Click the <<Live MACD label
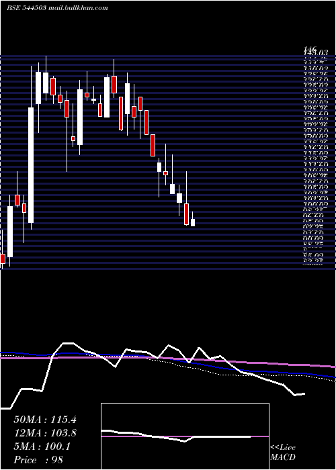Image resolution: width=336 pixels, height=470 pixels. click(x=283, y=453)
